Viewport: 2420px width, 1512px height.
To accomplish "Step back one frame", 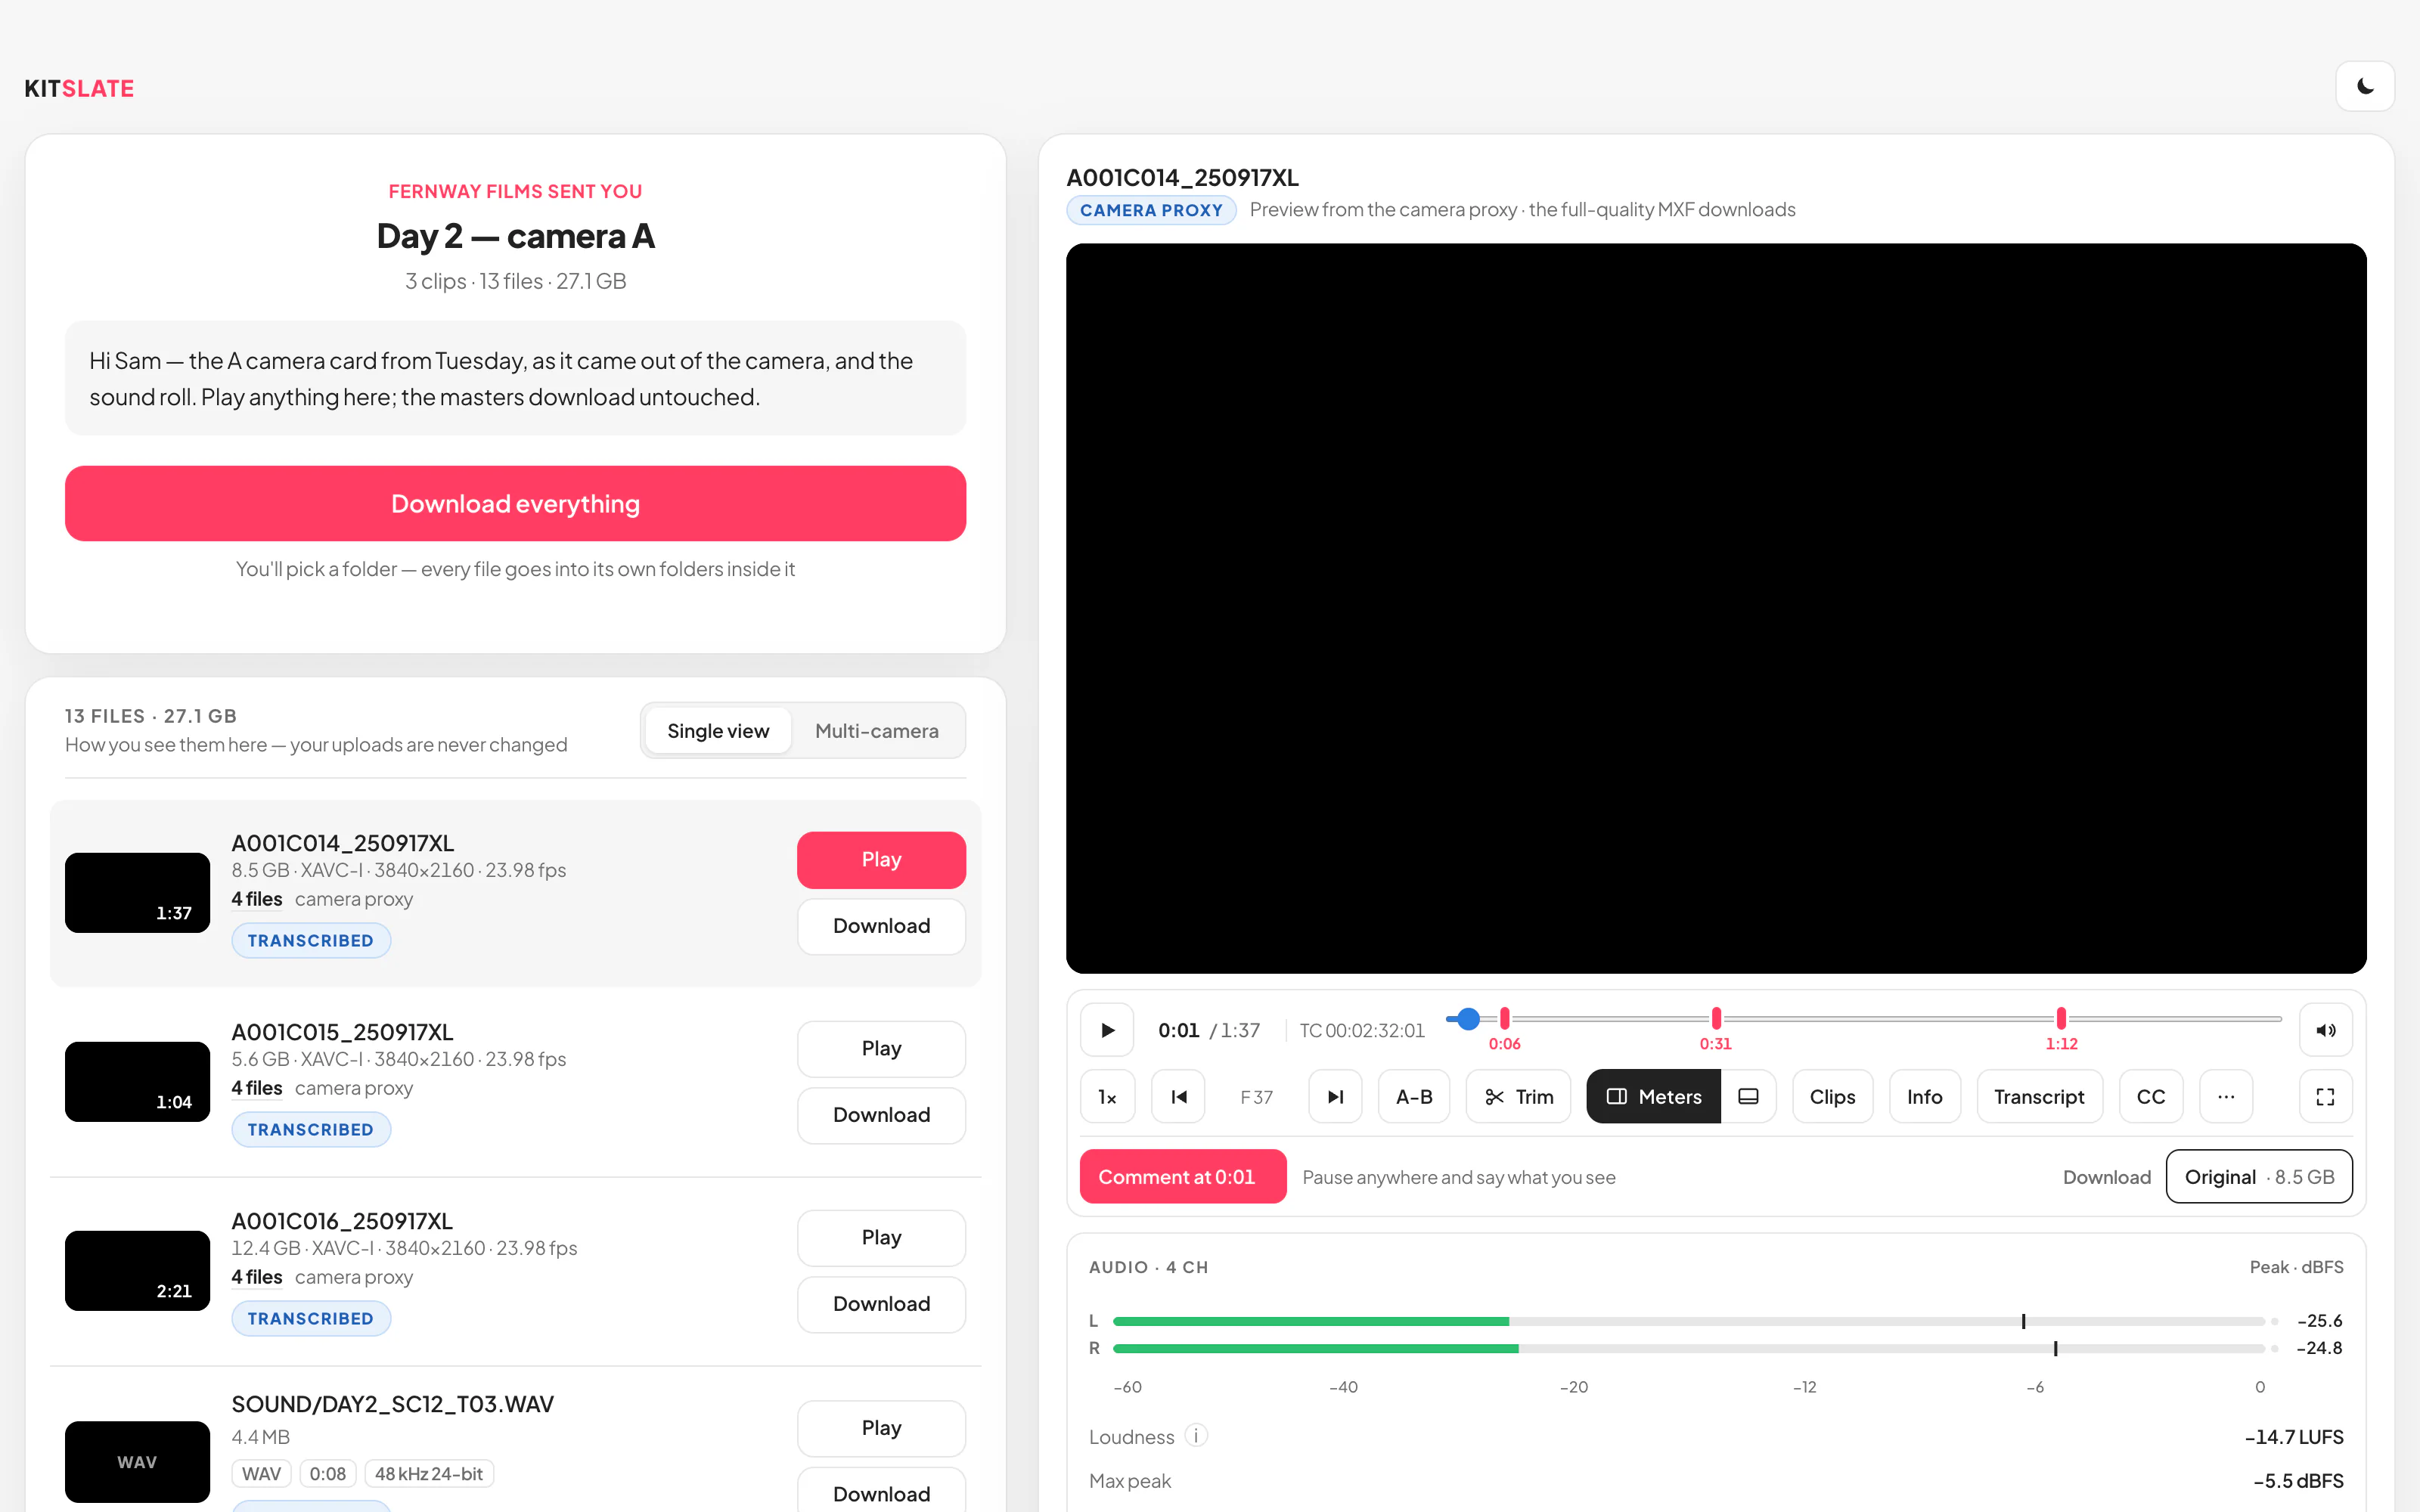I will click(x=1178, y=1097).
